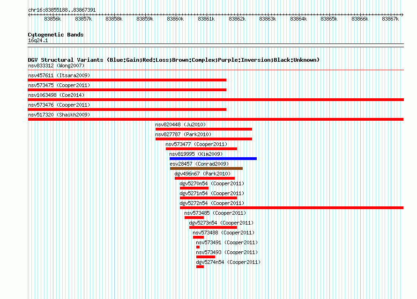Viewport: 417px width, 299px height.
Task: Click the Cytogenetic Bands track heading
Action: pyautogui.click(x=56, y=35)
